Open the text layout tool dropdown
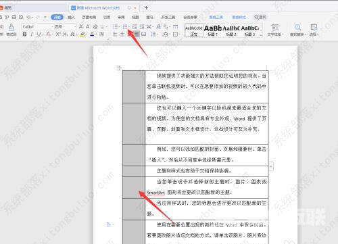338x244 pixels. click(275, 30)
